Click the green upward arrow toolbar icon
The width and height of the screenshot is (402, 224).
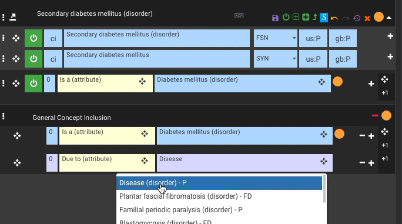(315, 18)
